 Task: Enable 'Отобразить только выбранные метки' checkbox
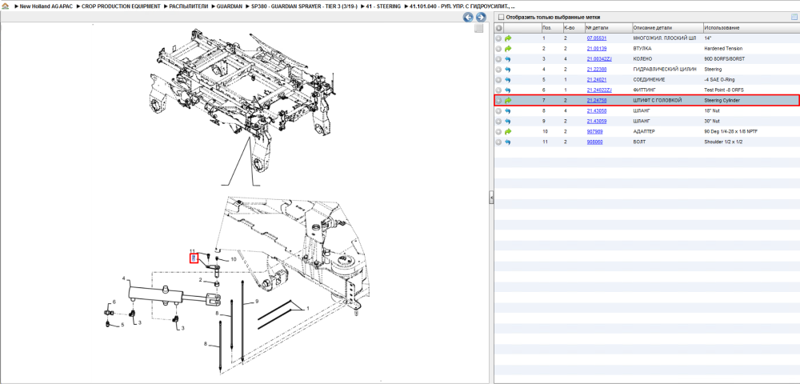(x=501, y=18)
